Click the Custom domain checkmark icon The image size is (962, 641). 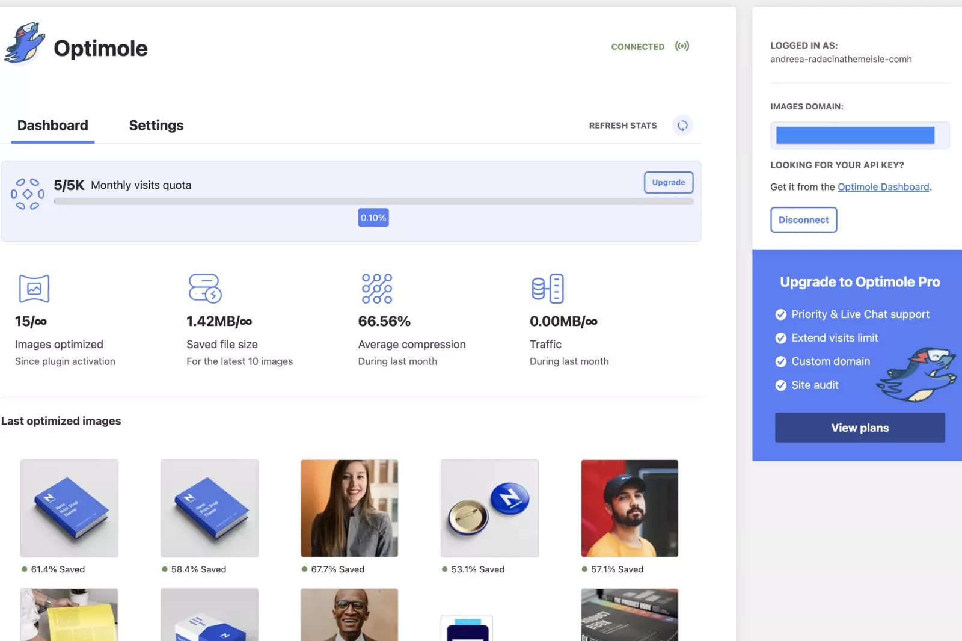tap(781, 361)
